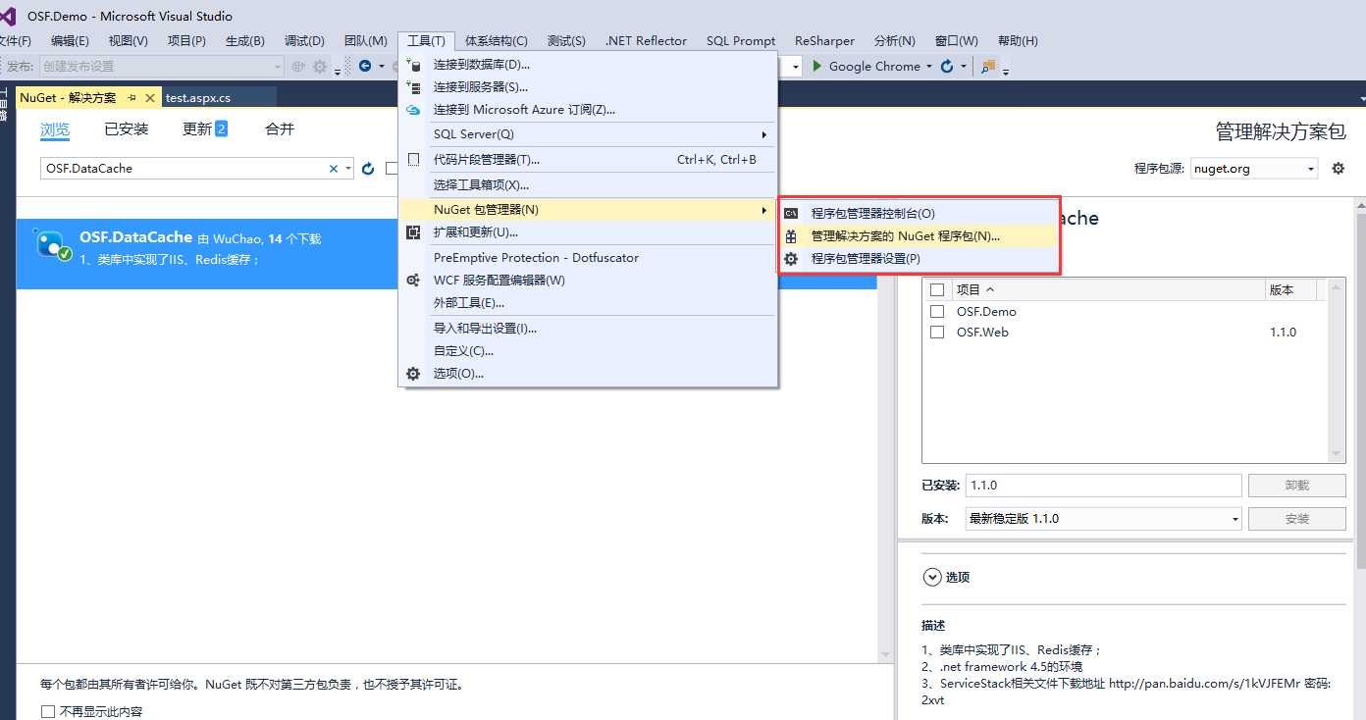Open the Google Chrome browser dropdown arrow
Viewport: 1366px width, 720px height.
[929, 67]
